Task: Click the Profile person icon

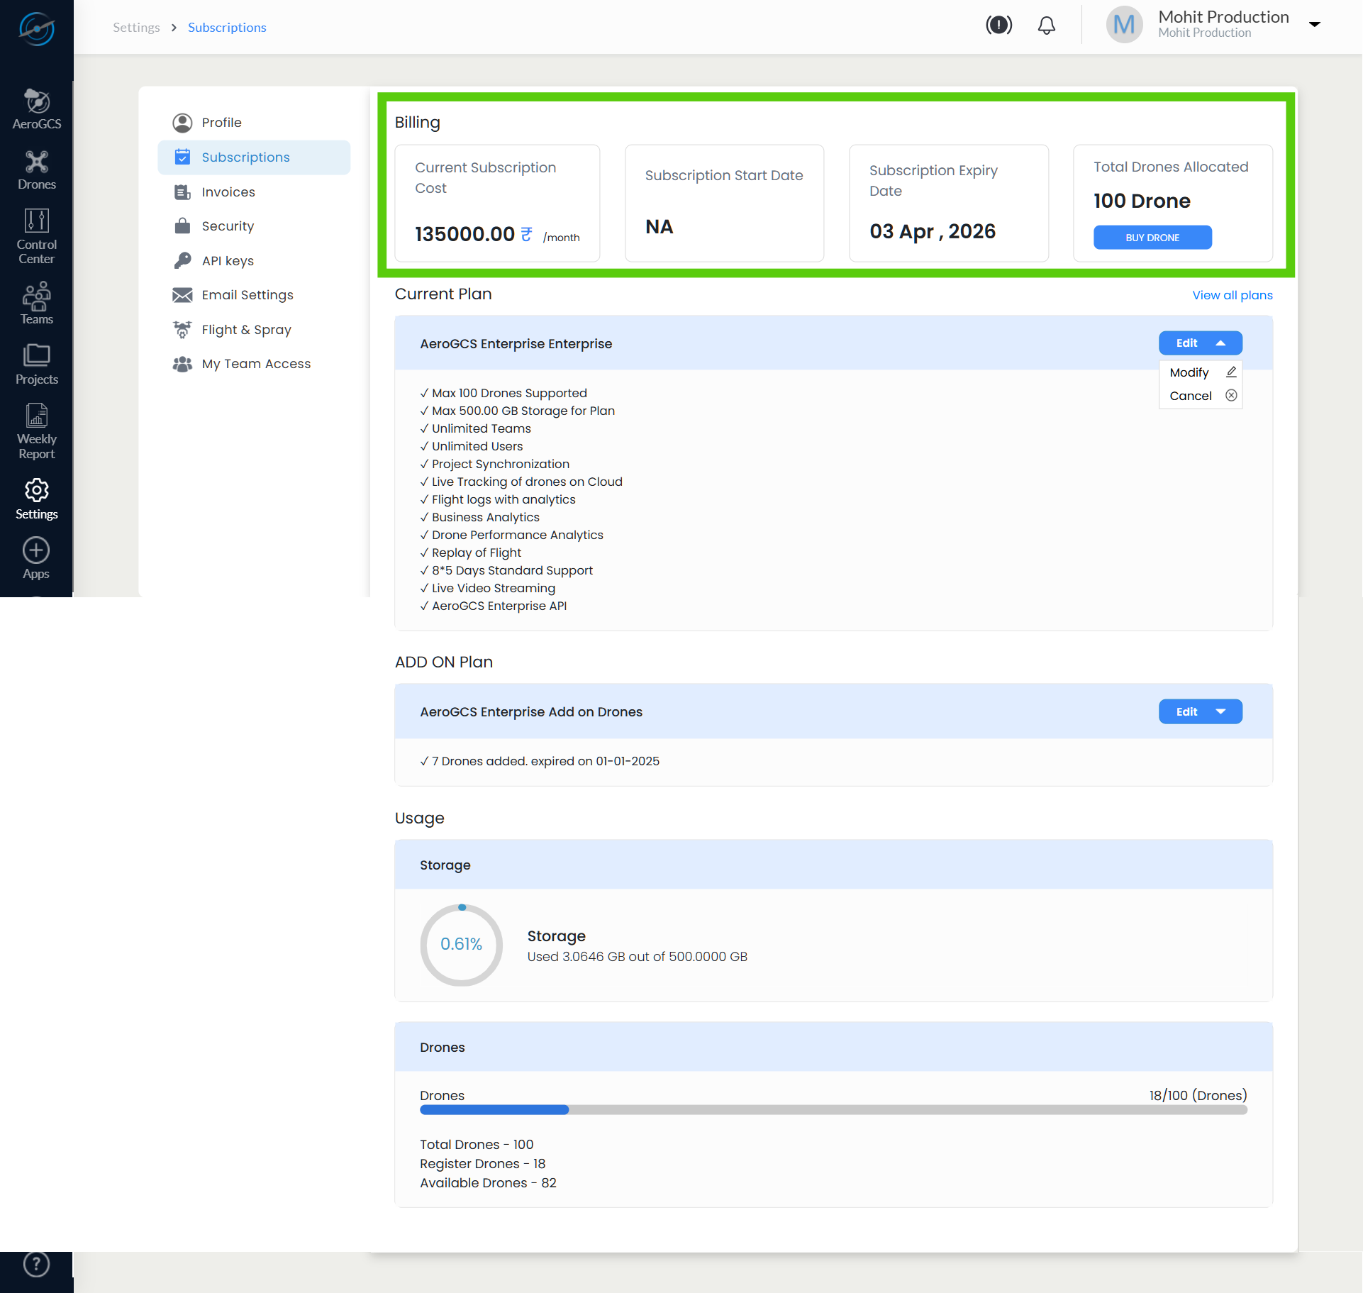Action: click(x=182, y=123)
